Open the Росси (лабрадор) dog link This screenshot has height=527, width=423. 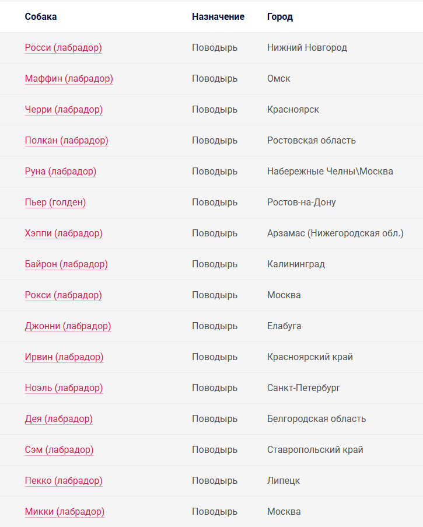(x=63, y=48)
